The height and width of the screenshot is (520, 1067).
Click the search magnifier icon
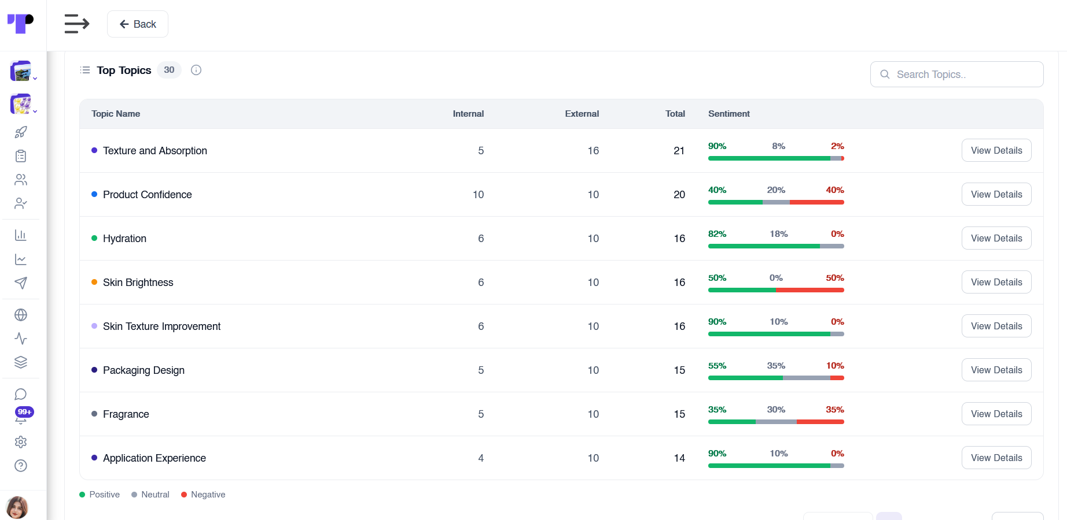(x=885, y=75)
